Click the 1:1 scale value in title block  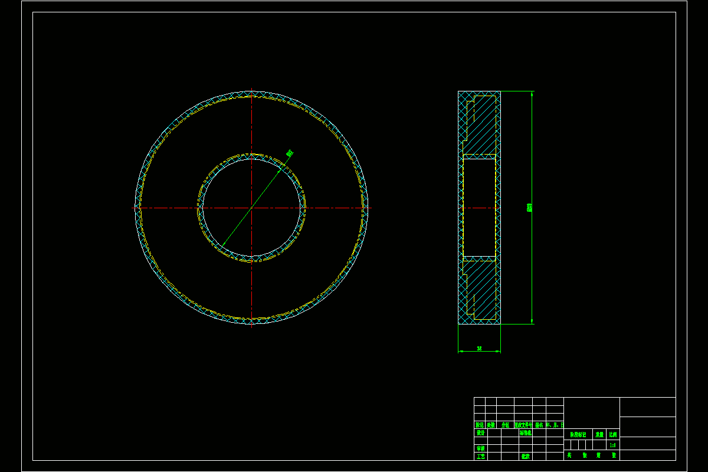612,445
